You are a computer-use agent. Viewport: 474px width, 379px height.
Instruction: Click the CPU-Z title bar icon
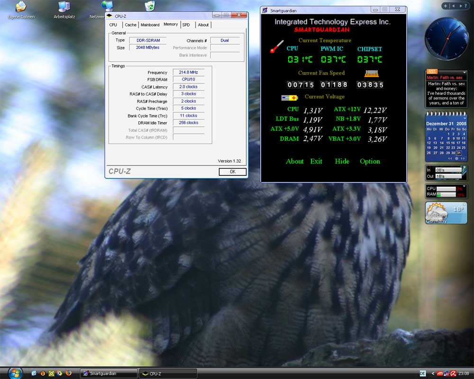tap(109, 16)
